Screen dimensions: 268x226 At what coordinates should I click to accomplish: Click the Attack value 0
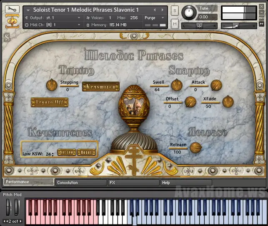195,90
